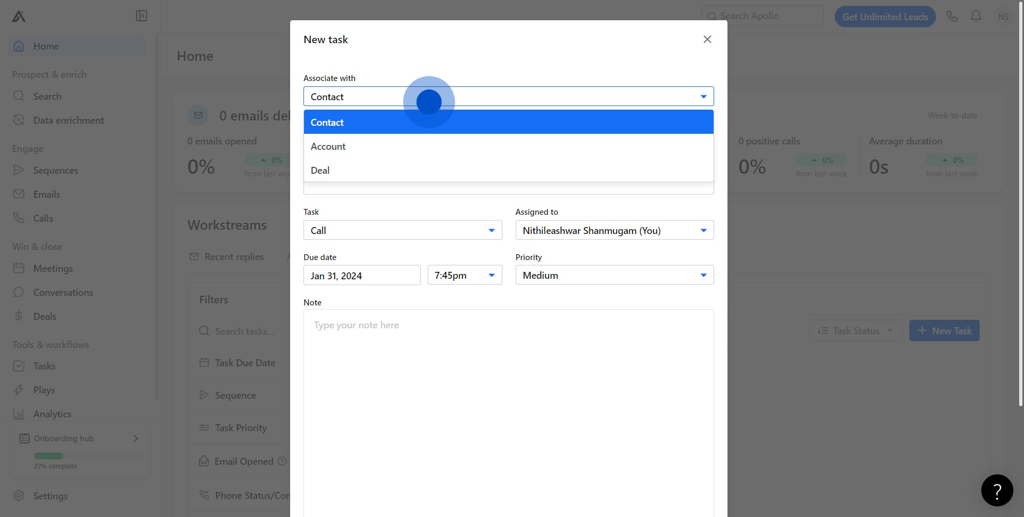Screen dimensions: 1024x517
Task: Open the 7:45pm time dropdown
Action: click(x=465, y=275)
